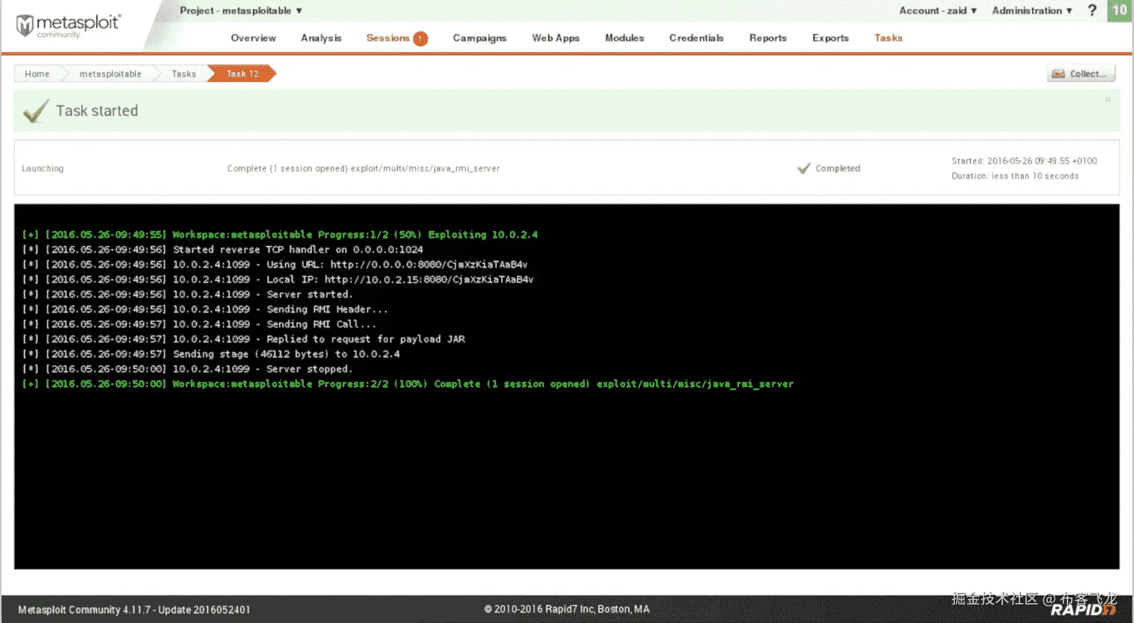Viewport: 1134px width, 623px height.
Task: Open the Analysis tab
Action: [321, 38]
